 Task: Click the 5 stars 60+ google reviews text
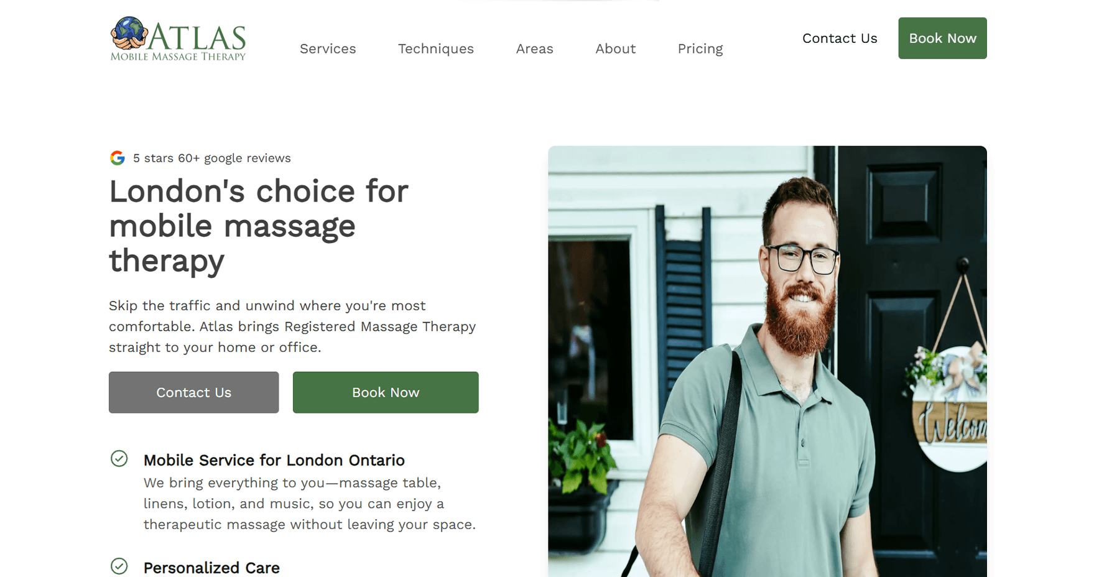[x=212, y=158]
